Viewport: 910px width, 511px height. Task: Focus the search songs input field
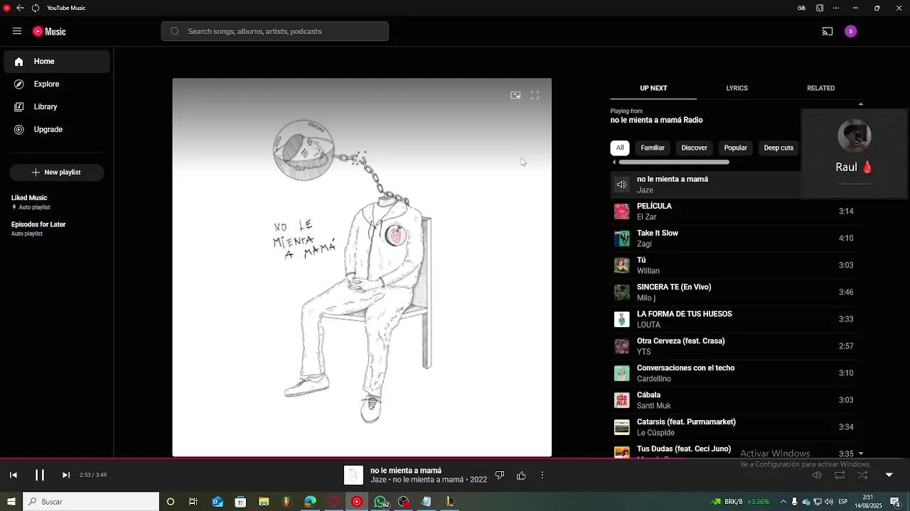click(274, 31)
